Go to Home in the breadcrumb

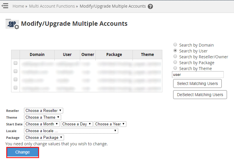(18, 6)
